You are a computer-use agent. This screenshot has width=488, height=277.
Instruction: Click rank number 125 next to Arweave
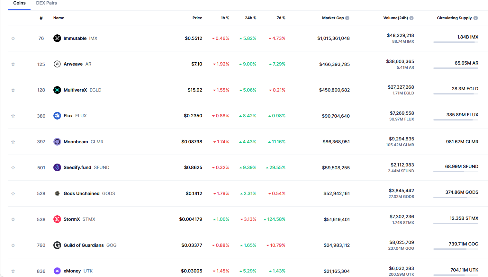point(41,64)
